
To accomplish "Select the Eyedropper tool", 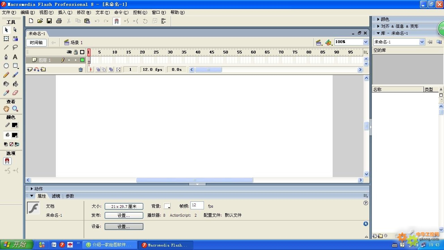I will coord(6,93).
